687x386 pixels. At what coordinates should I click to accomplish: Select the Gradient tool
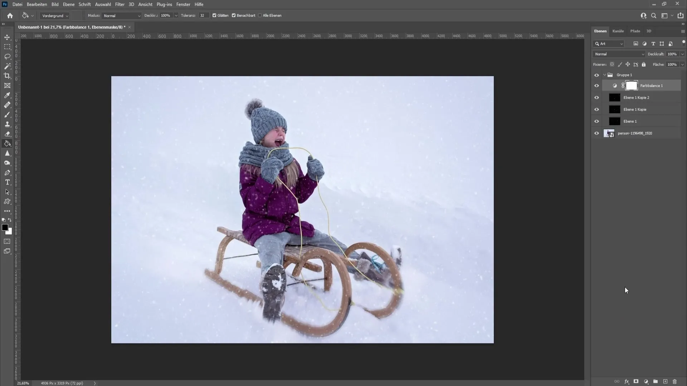pos(7,143)
